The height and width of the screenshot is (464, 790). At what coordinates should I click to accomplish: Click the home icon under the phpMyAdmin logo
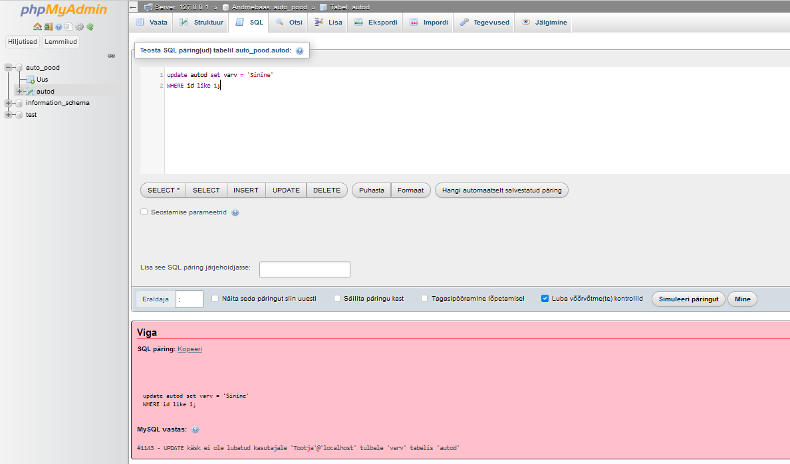pyautogui.click(x=37, y=27)
